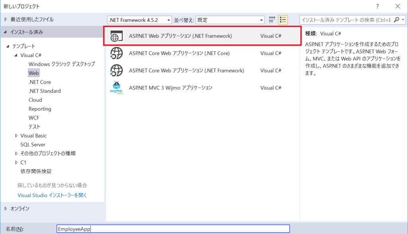
Task: Select ASP.NET Web アプリケーション (.NET Framework) template
Action: 202,36
